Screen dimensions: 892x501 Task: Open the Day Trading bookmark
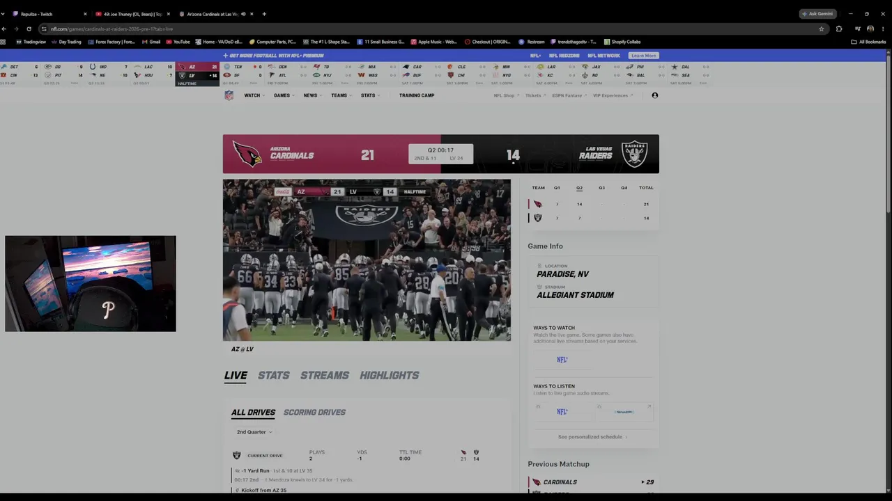(x=66, y=42)
